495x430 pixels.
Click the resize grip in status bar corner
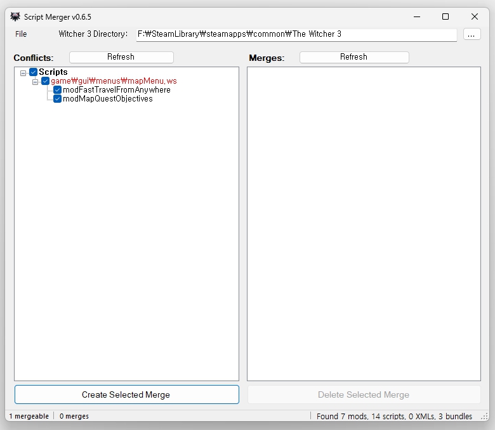(x=485, y=417)
